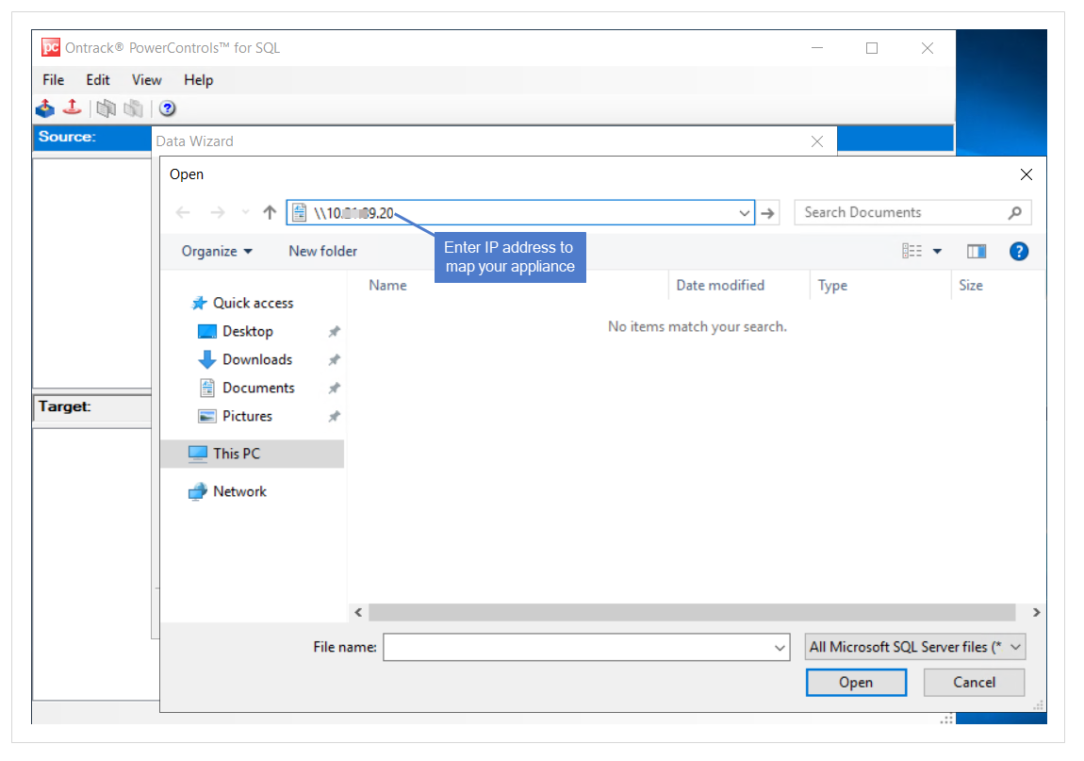
Task: Click the red upload target toolbar icon
Action: tap(72, 108)
